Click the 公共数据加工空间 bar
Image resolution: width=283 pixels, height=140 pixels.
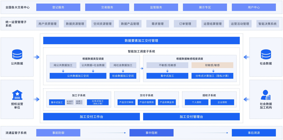coord(78,76)
